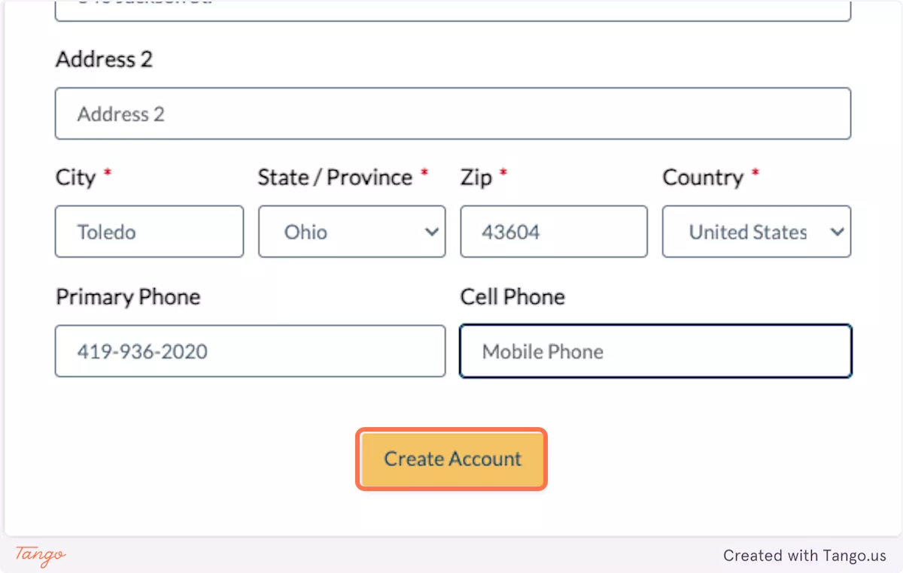Click the partially visible address field at top
This screenshot has width=903, height=573.
point(452,11)
